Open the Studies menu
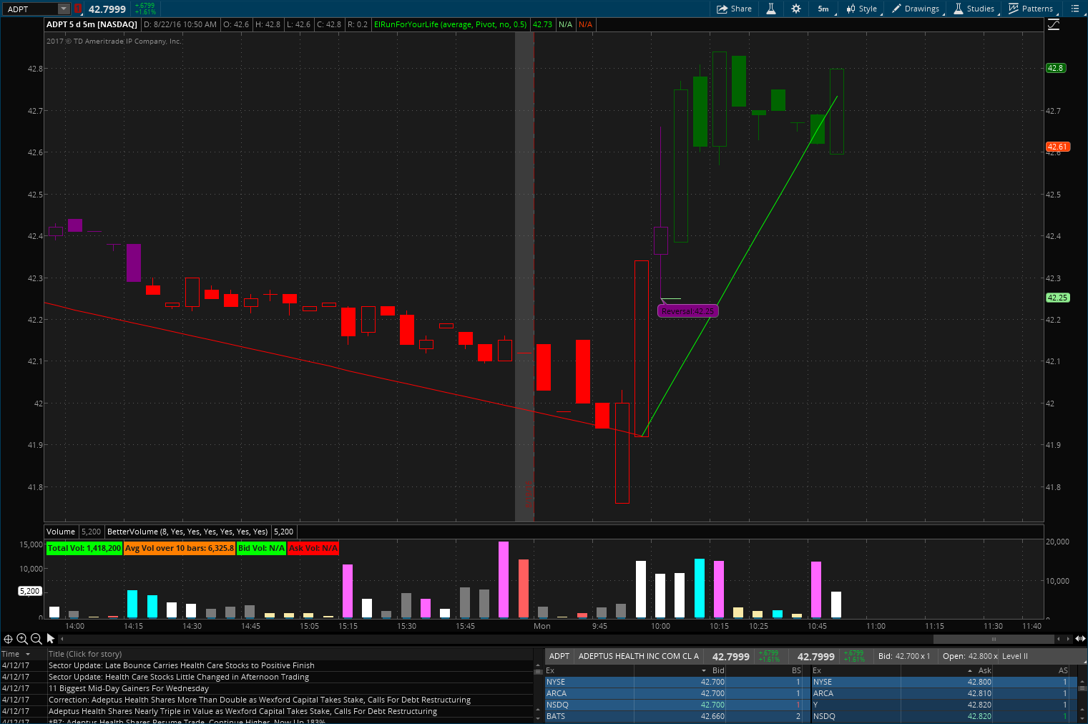The image size is (1088, 724). point(974,9)
